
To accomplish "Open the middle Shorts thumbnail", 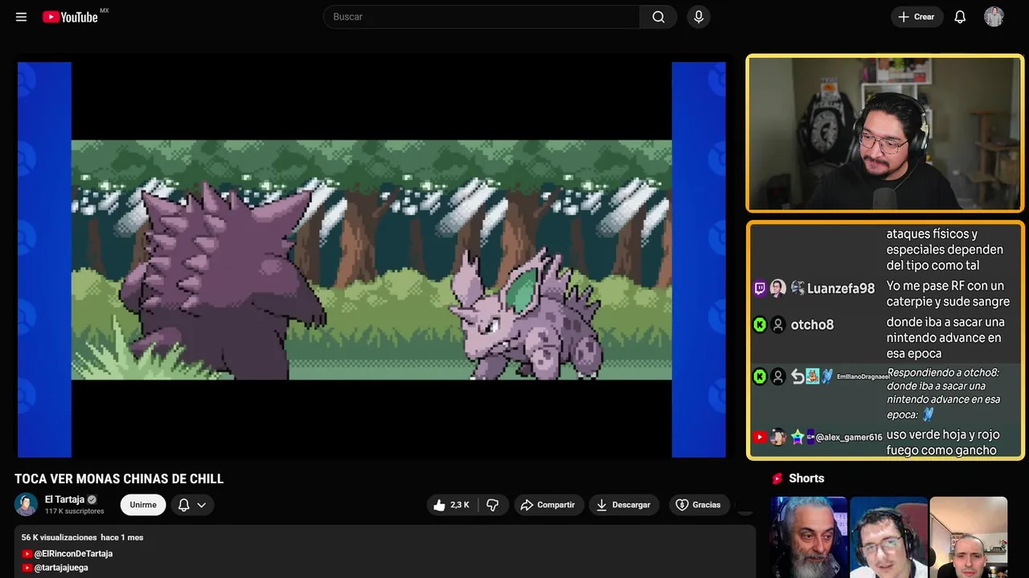I will coord(888,537).
